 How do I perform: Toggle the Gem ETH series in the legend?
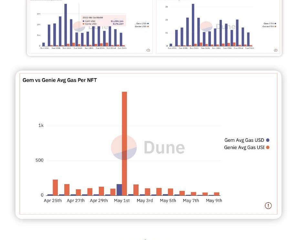click(270, 24)
